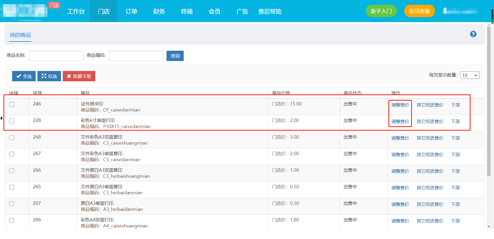Click the 反选 invert selection button
Viewport: 494px width, 239px height.
tap(49, 76)
